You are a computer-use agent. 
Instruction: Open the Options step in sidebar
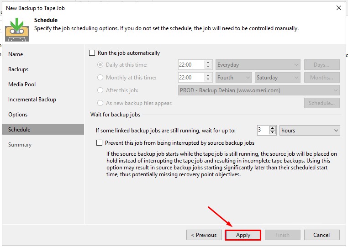click(18, 115)
